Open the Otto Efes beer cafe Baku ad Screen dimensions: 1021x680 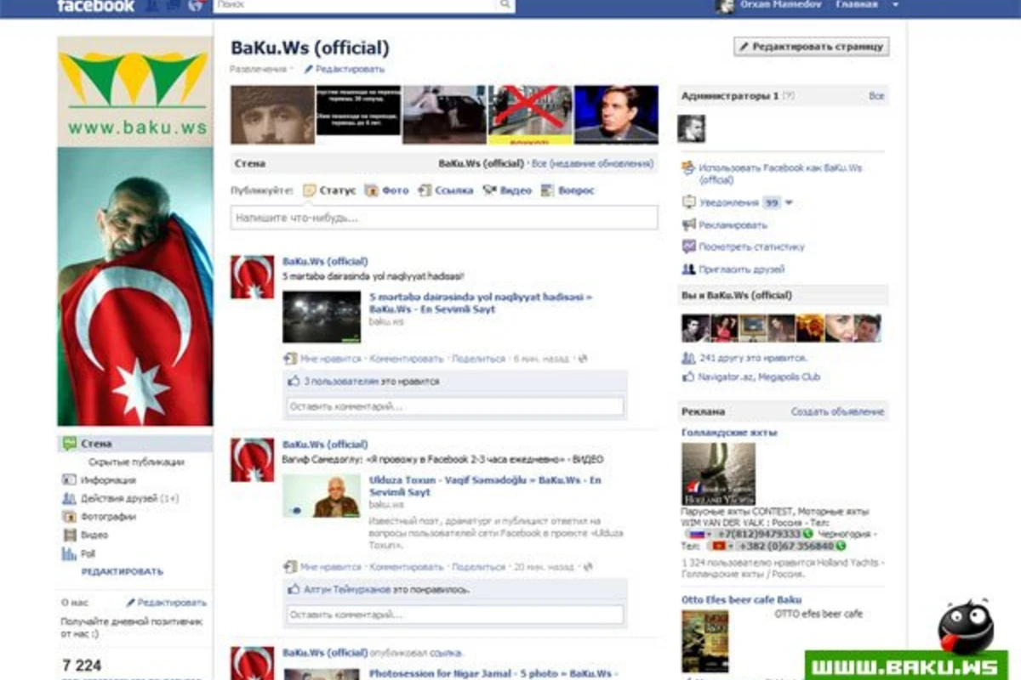pyautogui.click(x=741, y=600)
